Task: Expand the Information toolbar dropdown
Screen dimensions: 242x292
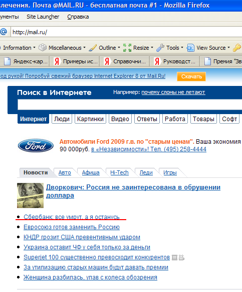Action: point(35,48)
